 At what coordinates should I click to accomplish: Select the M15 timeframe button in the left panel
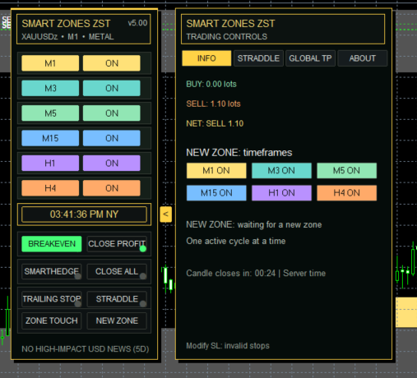50,138
